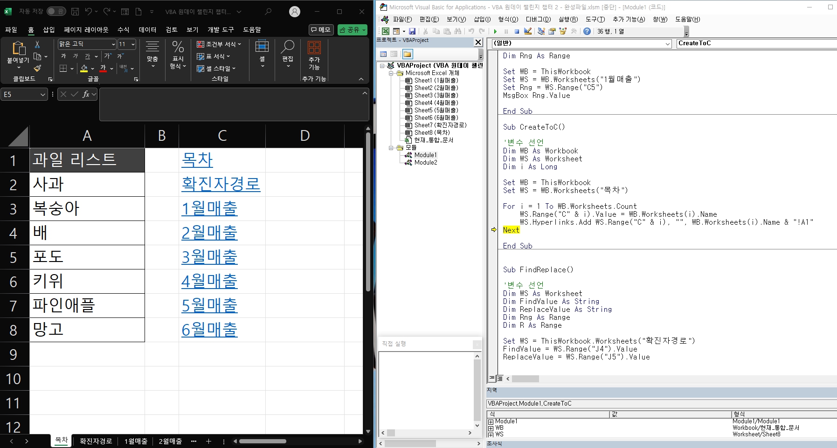
Task: Collapse the 모듈 folder in the project tree
Action: point(391,147)
